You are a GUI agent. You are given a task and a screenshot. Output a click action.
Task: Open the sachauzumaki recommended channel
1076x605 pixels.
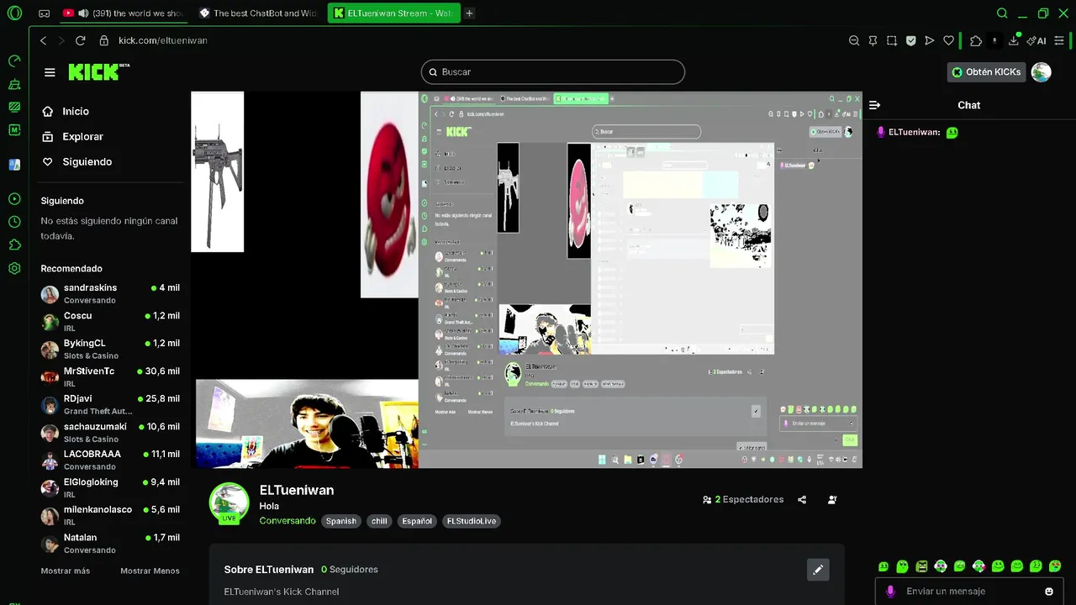point(110,432)
